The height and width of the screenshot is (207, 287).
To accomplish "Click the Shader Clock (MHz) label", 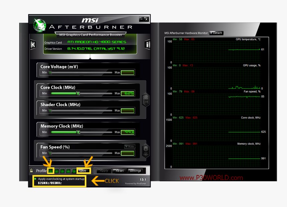I will coord(60,105).
